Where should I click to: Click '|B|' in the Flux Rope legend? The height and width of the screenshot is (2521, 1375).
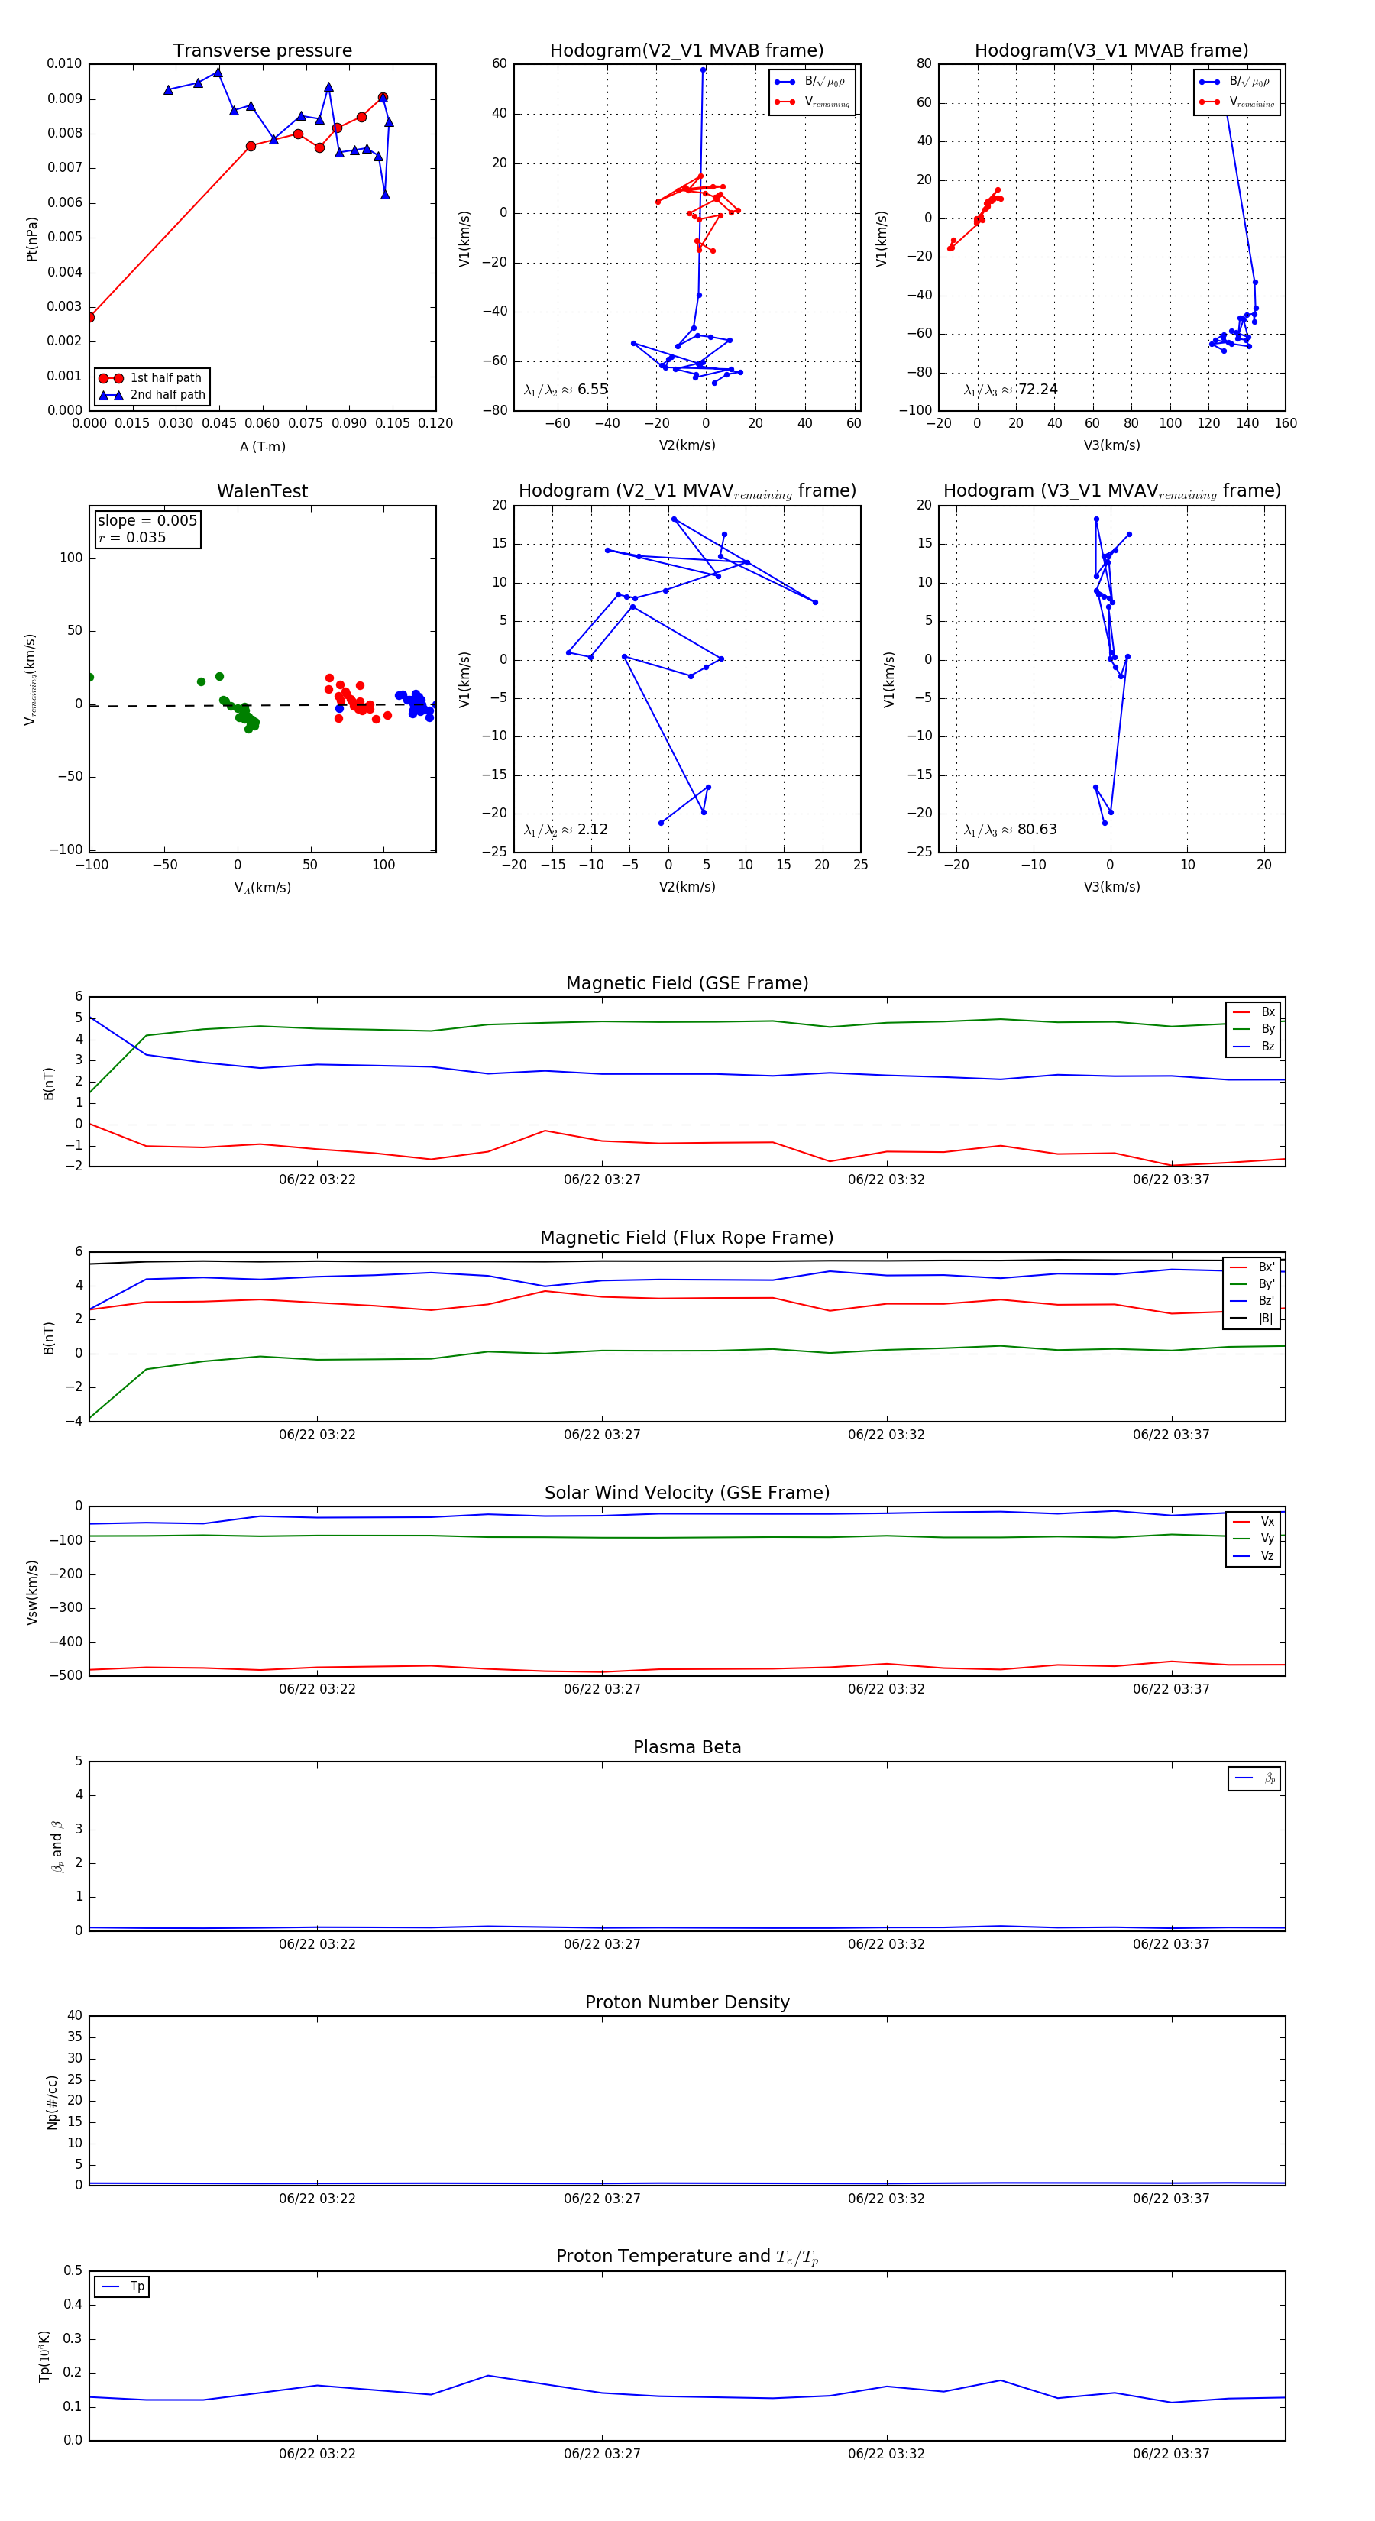(x=1254, y=1319)
